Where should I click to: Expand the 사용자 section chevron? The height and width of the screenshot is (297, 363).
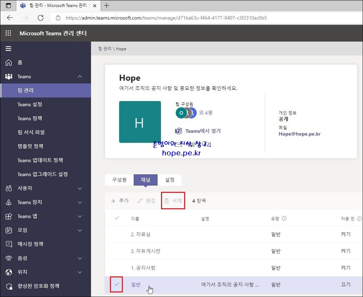coord(80,188)
